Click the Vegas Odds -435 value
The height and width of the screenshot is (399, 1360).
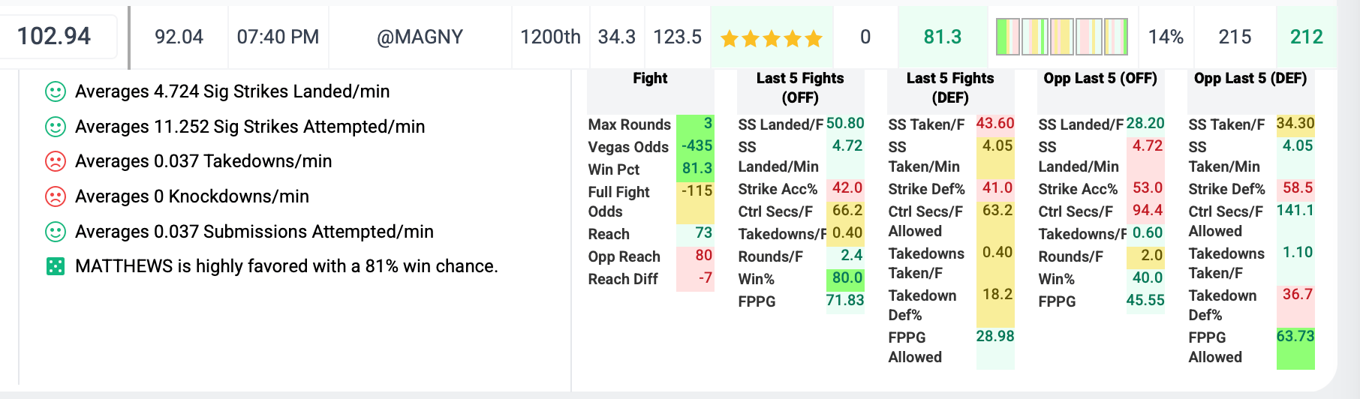696,146
